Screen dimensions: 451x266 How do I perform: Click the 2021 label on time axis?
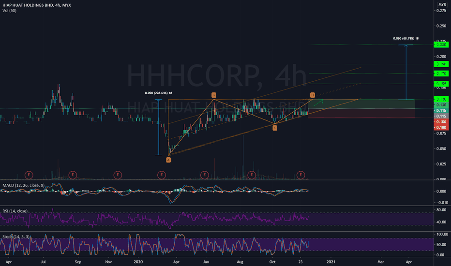pyautogui.click(x=331, y=262)
